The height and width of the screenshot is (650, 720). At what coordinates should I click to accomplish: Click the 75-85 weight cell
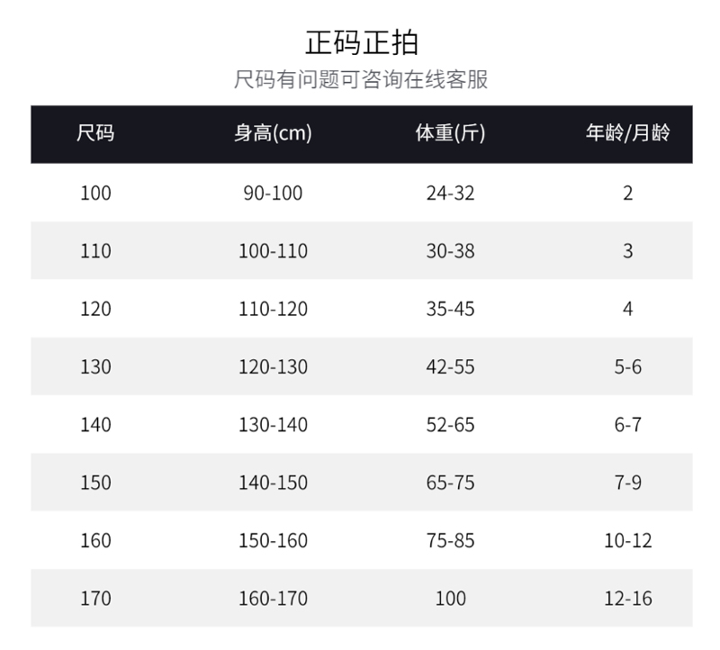[450, 540]
